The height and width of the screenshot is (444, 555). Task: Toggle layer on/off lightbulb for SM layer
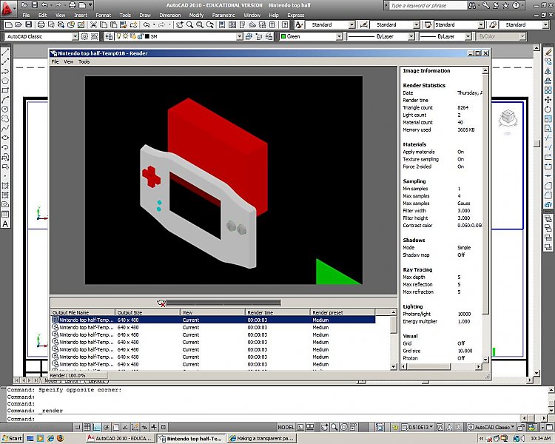119,36
